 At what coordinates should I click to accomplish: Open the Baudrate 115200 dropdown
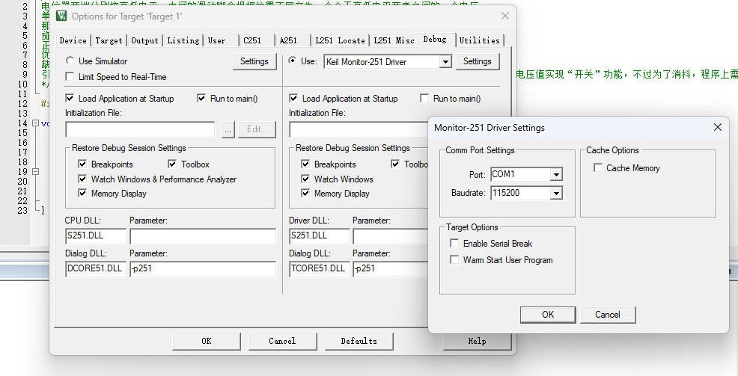(556, 193)
